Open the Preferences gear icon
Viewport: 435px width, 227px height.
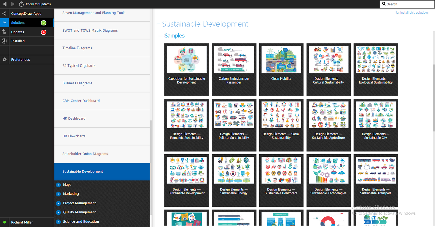pyautogui.click(x=4, y=59)
